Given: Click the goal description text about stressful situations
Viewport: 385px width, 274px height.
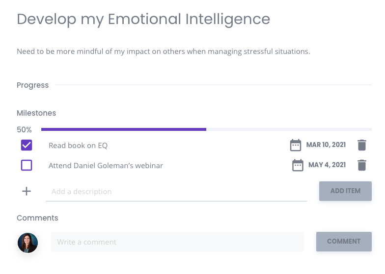Looking at the screenshot, I should [163, 51].
